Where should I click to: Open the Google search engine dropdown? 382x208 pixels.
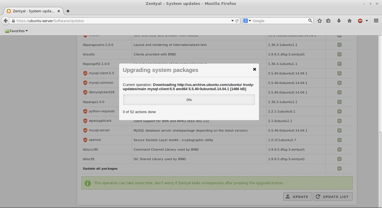tap(247, 21)
